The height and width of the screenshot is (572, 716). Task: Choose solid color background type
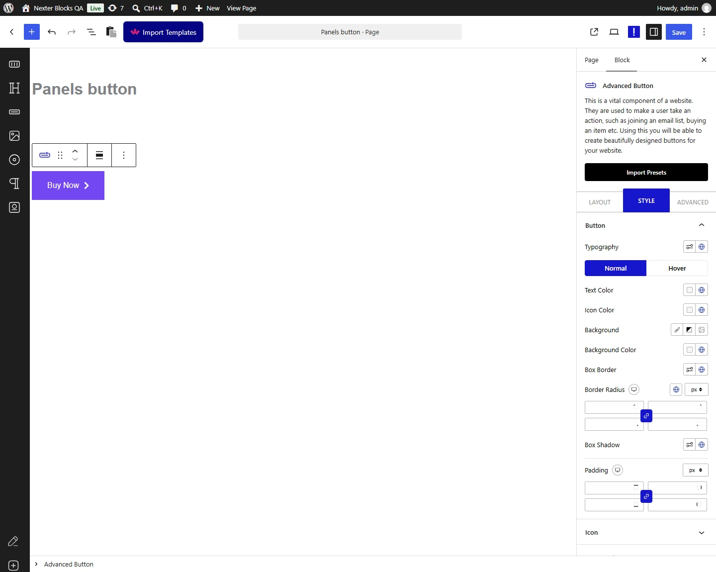tap(677, 330)
